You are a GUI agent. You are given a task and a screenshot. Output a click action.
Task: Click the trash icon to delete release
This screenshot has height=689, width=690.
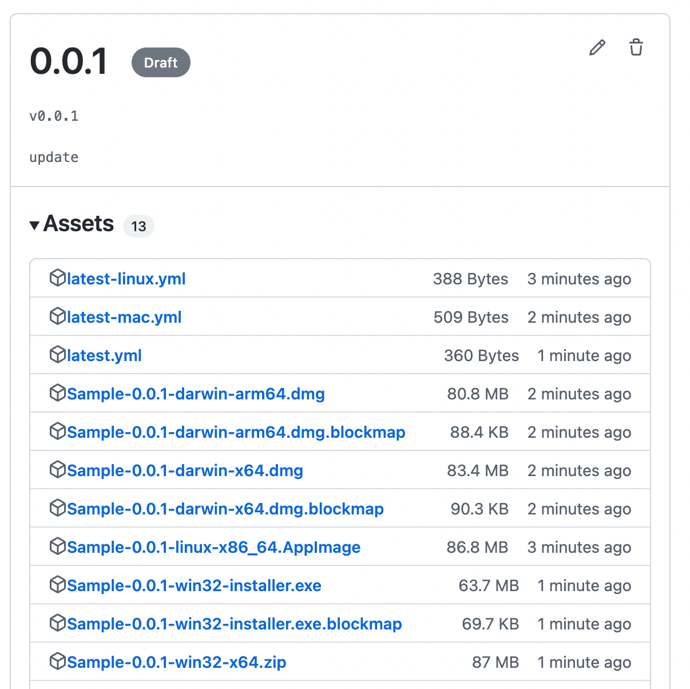(x=636, y=48)
